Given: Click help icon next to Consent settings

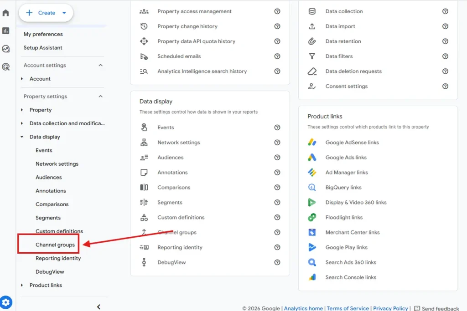Looking at the screenshot, I should tap(445, 86).
